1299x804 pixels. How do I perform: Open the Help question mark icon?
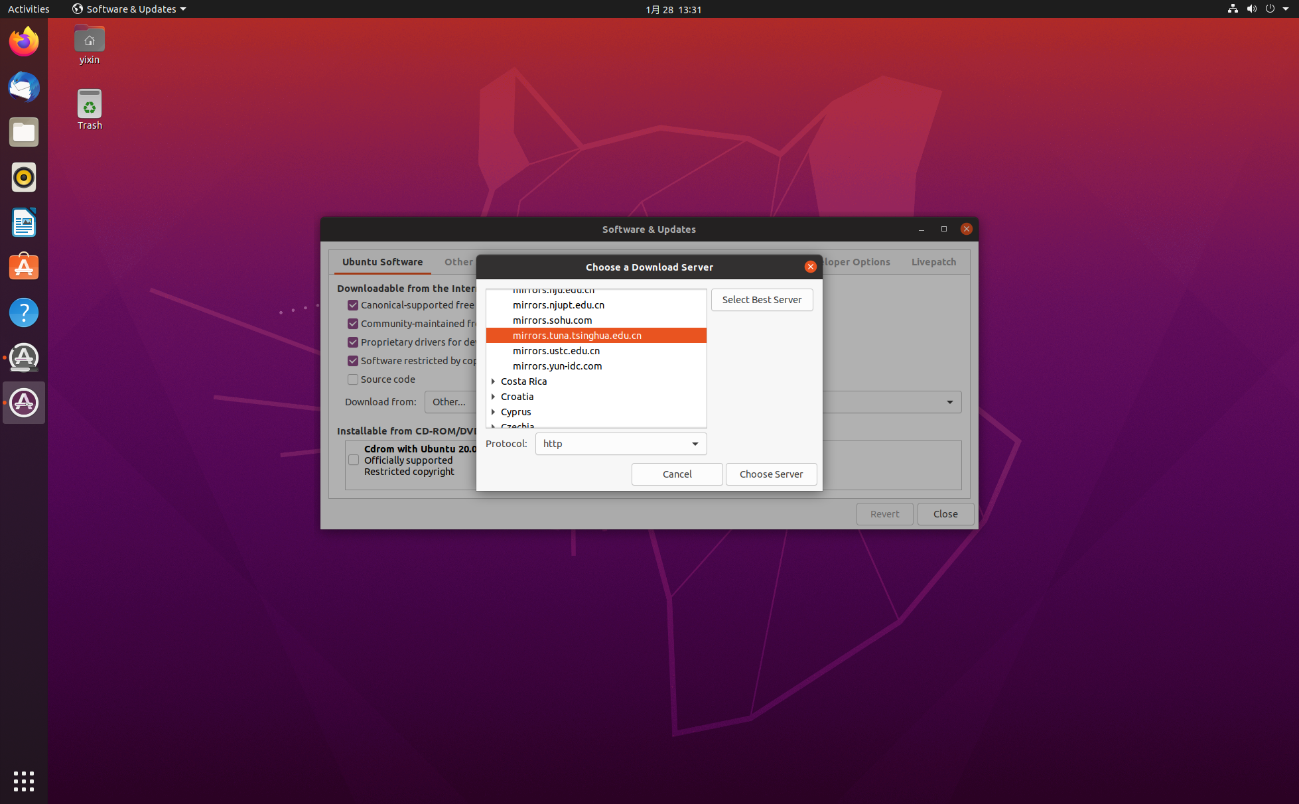tap(24, 312)
